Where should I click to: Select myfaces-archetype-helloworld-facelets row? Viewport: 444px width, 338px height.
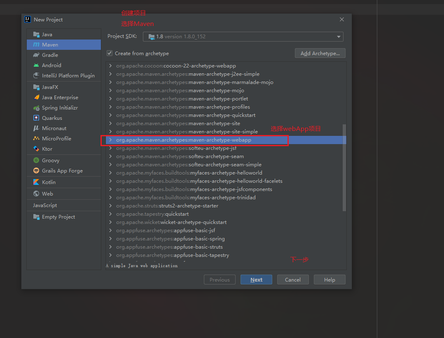point(226,181)
